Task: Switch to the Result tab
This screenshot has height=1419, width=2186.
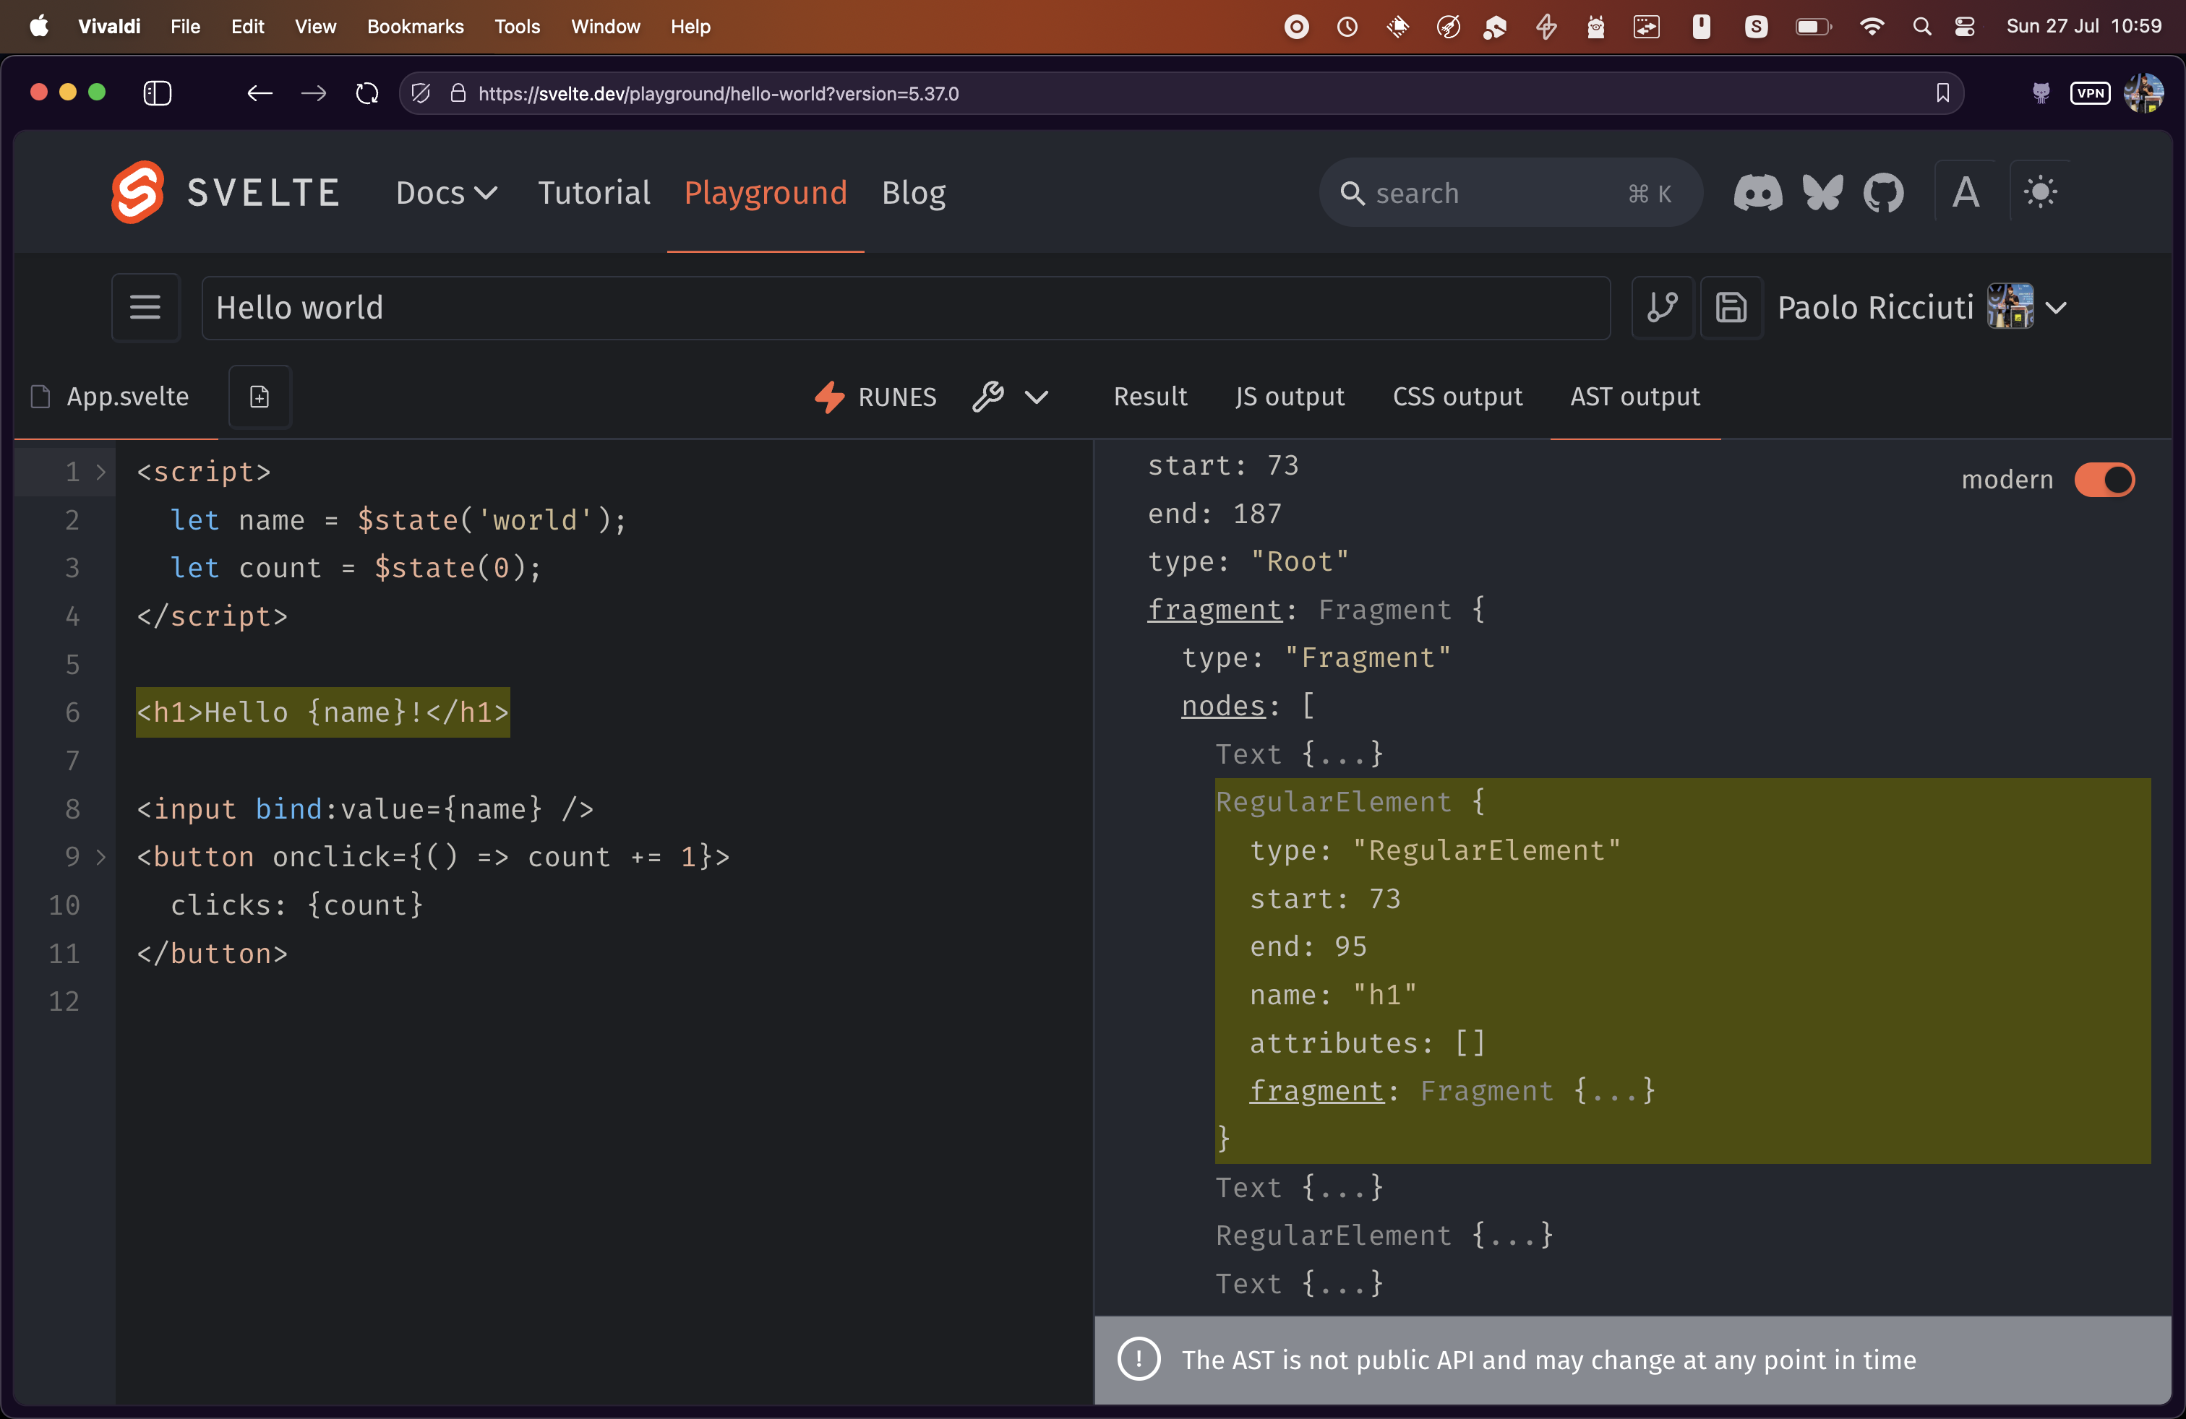Action: point(1150,397)
